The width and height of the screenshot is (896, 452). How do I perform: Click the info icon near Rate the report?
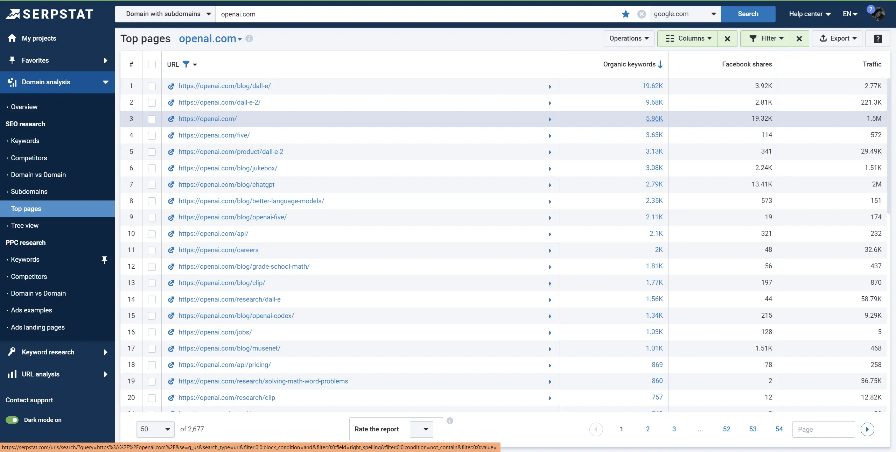click(x=450, y=421)
